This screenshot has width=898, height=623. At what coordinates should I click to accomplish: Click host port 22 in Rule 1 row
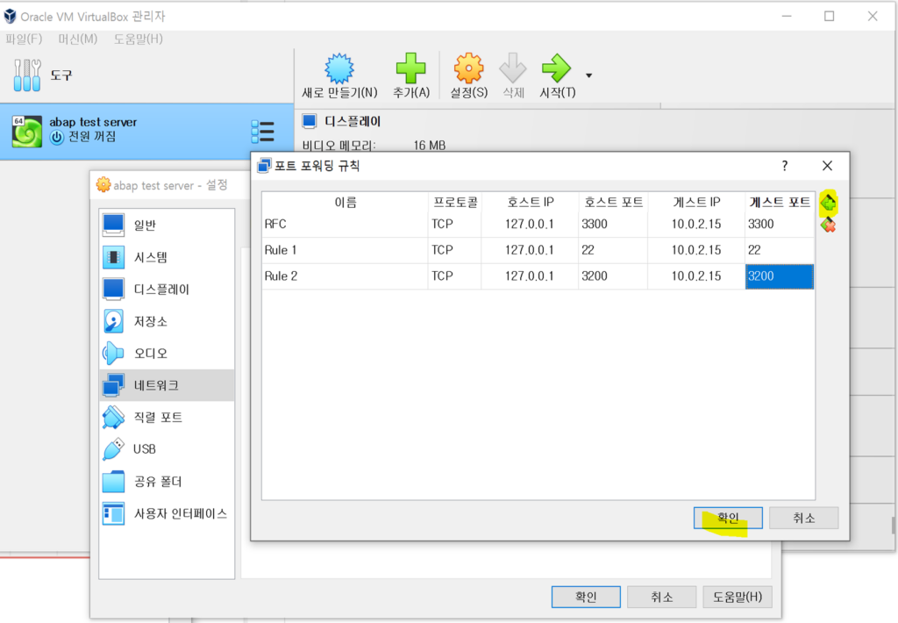pyautogui.click(x=613, y=250)
